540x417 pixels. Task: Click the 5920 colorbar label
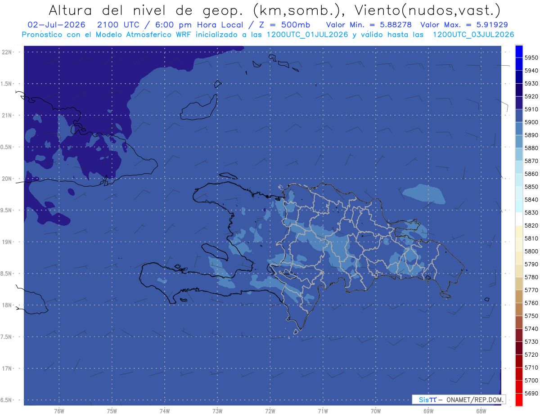pos(531,97)
